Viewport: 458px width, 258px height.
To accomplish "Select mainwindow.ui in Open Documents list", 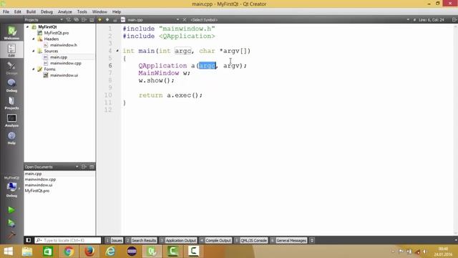I will 39,185.
